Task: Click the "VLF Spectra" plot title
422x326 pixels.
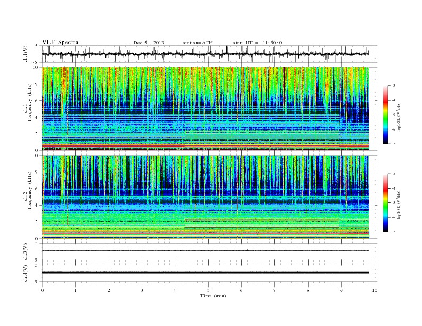Action: [x=60, y=42]
